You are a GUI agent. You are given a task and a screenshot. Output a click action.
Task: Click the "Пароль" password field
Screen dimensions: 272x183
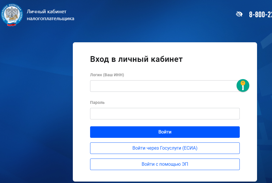(165, 114)
